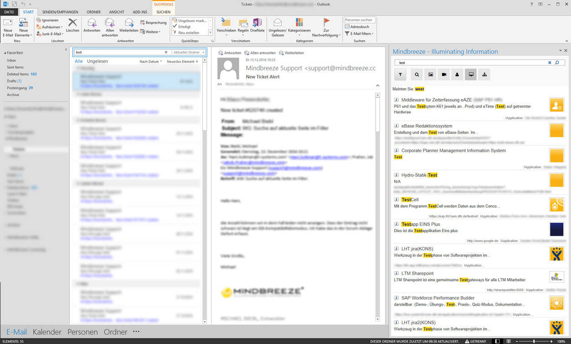
Task: Open the Kategorisieren color categories
Action: pyautogui.click(x=299, y=27)
